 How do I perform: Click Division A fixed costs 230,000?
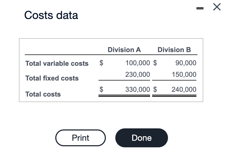pos(138,74)
